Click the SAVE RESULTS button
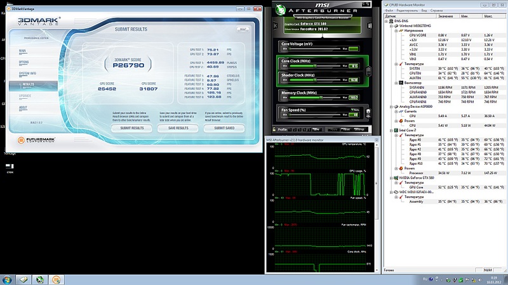 [178, 128]
